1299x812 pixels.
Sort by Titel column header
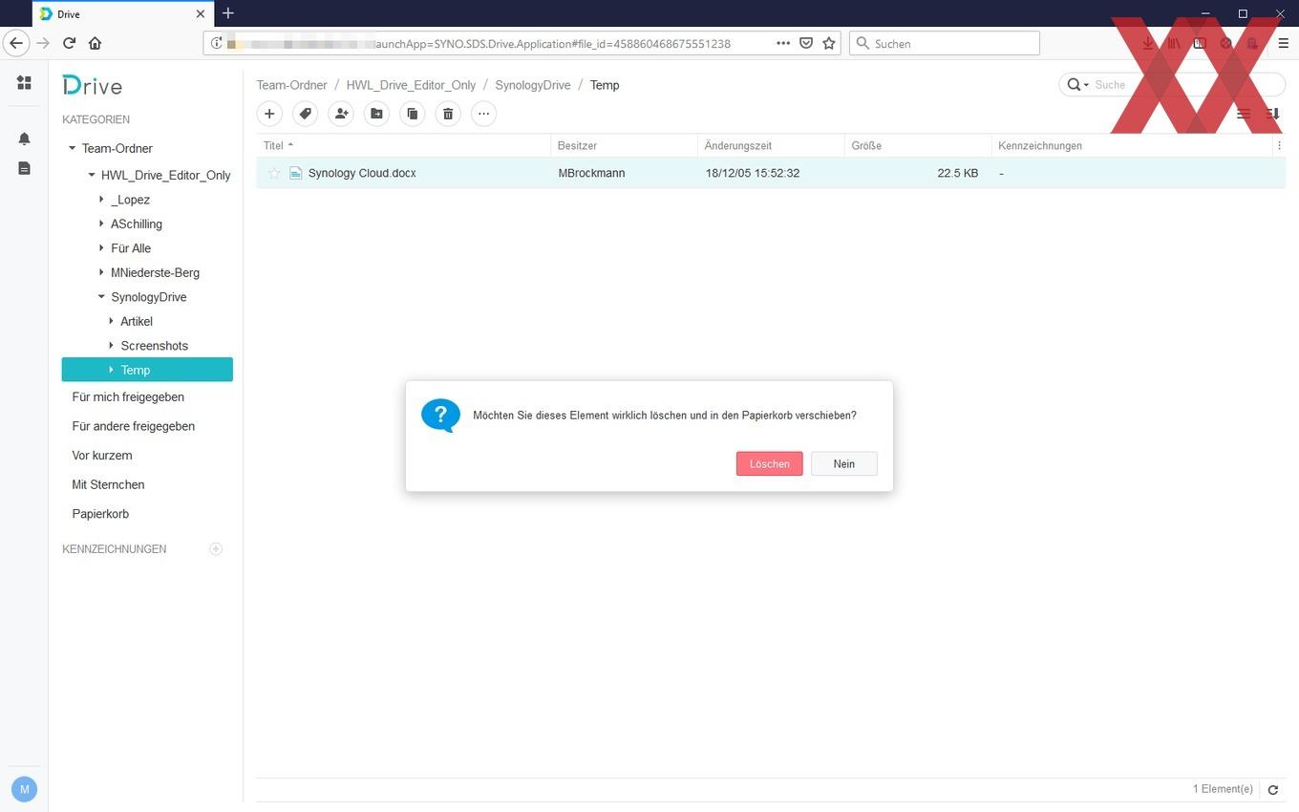click(403, 145)
